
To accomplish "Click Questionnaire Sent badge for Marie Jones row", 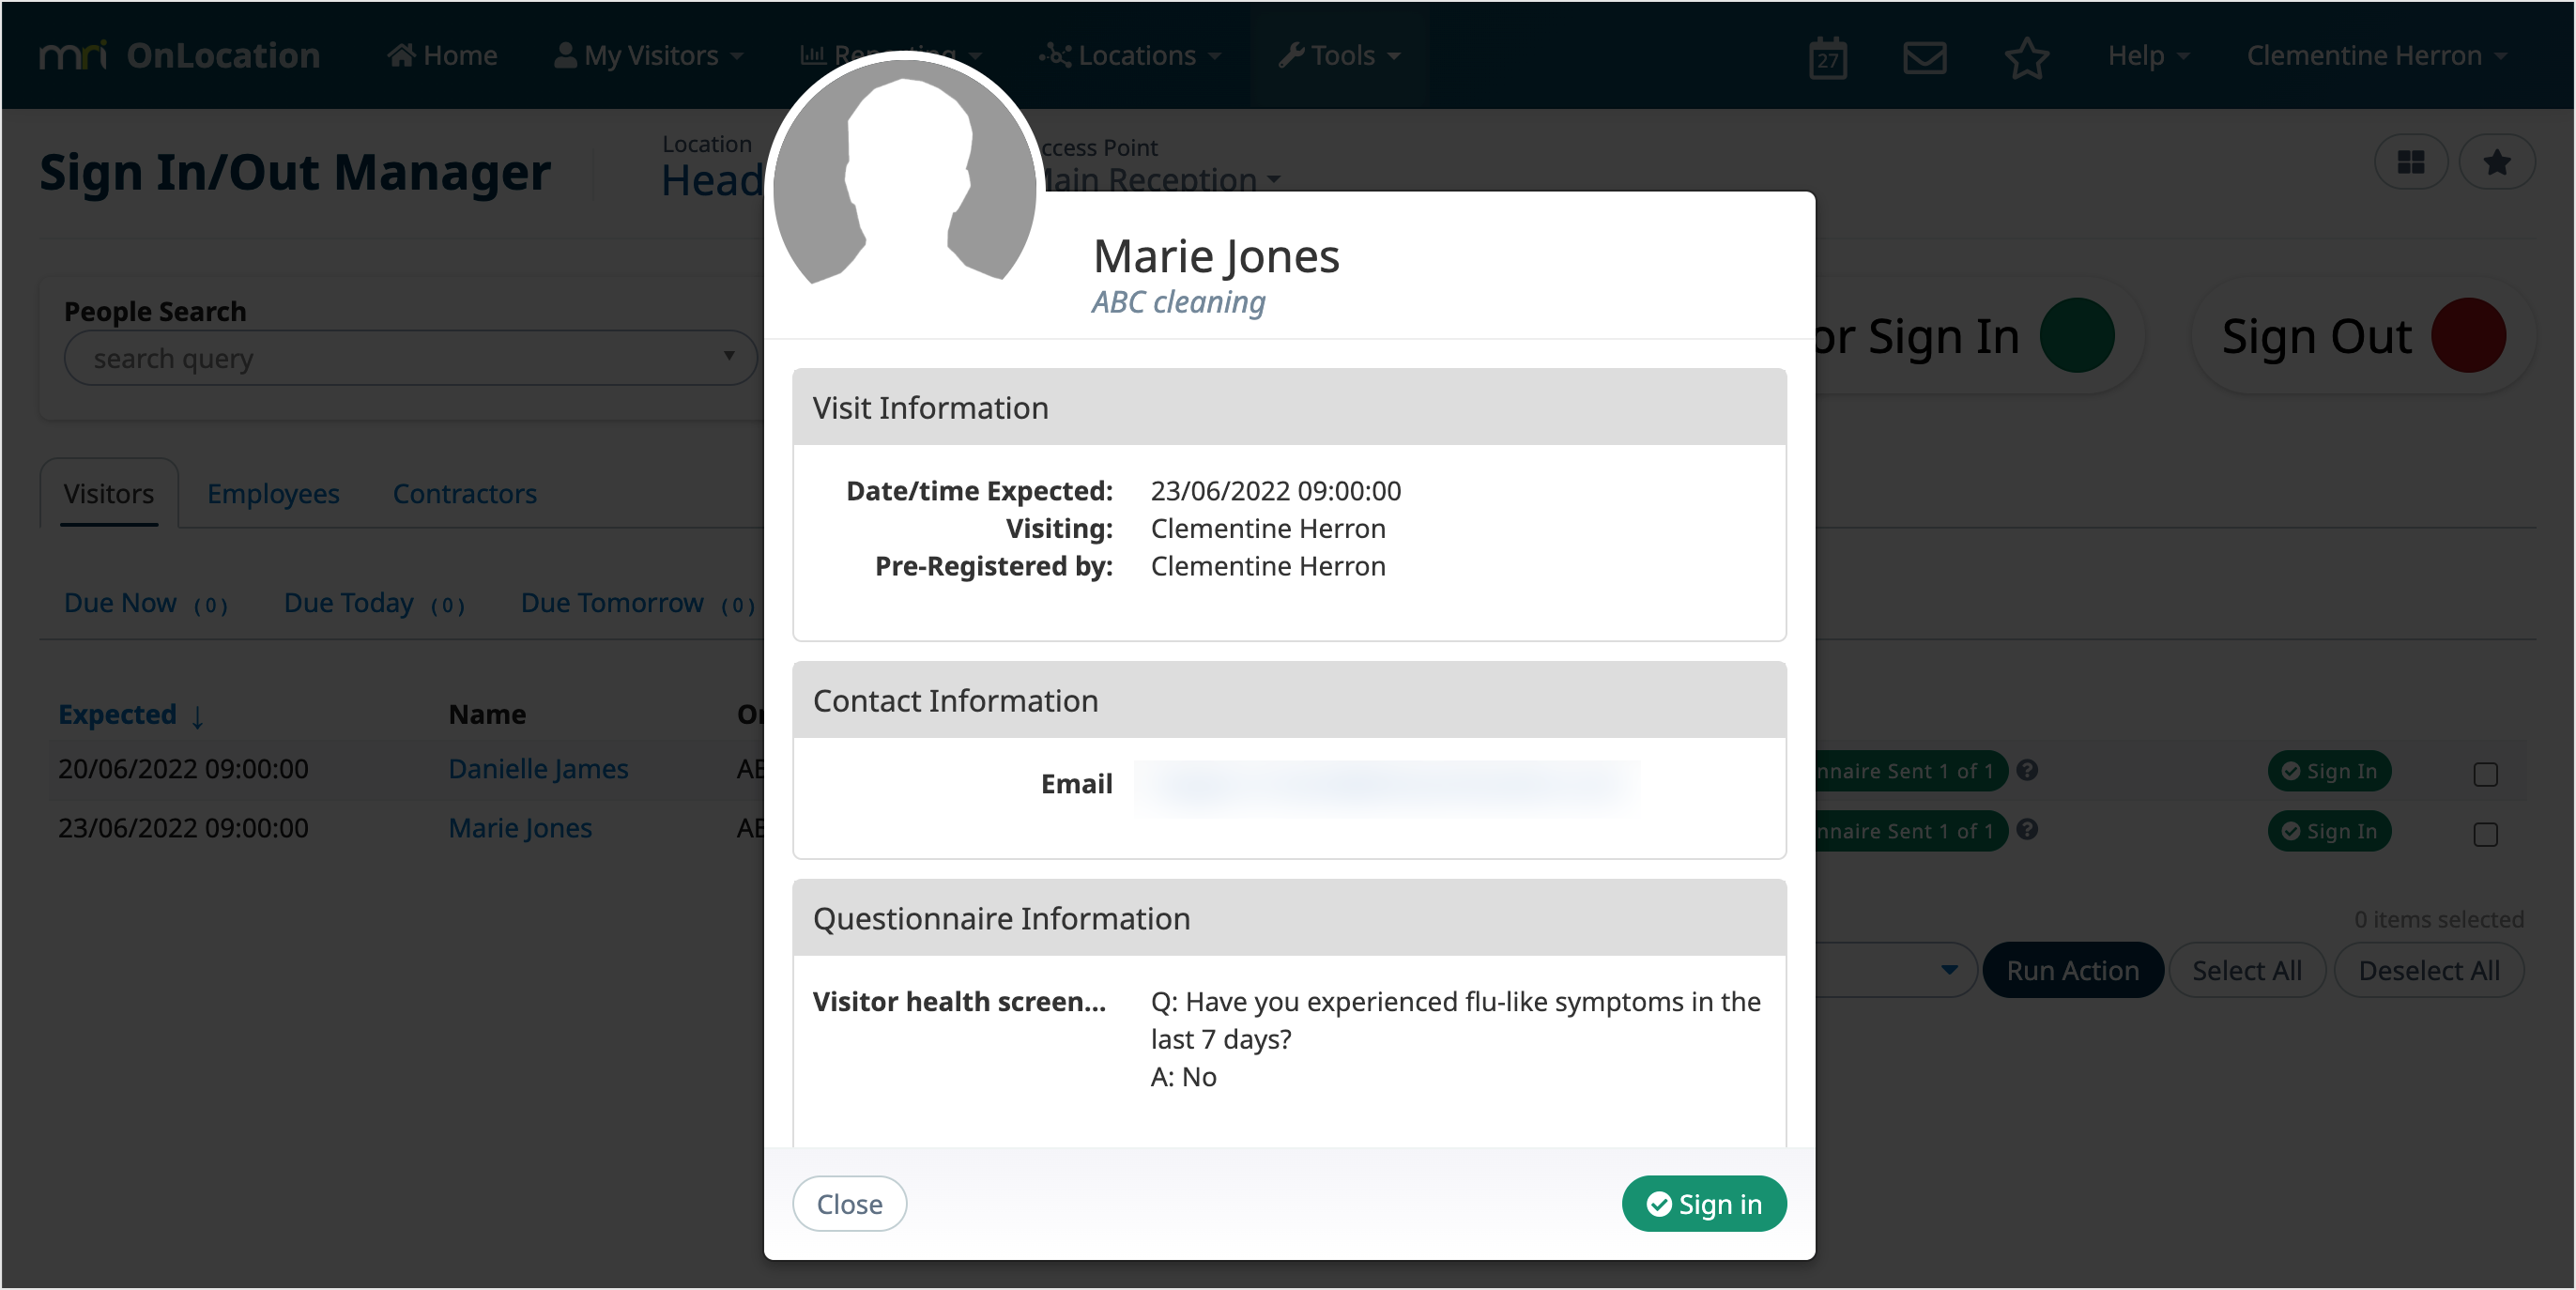I will tap(1910, 831).
